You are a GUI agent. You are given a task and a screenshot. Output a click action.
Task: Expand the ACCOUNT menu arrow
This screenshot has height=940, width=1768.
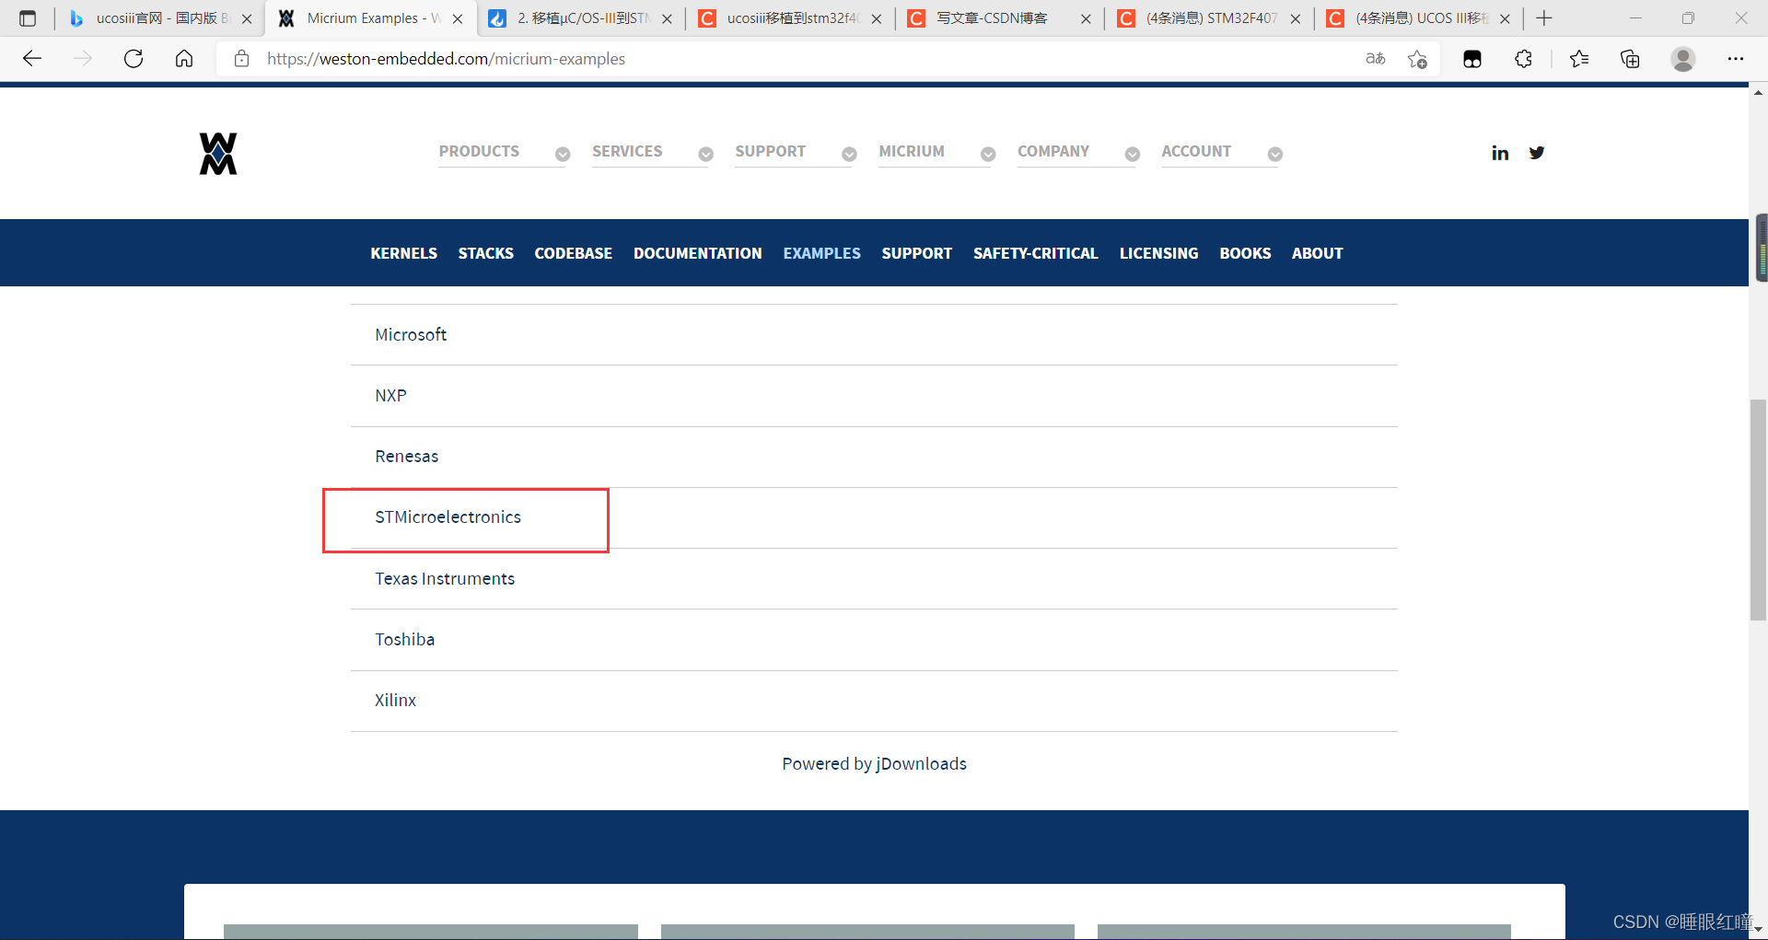1275,154
